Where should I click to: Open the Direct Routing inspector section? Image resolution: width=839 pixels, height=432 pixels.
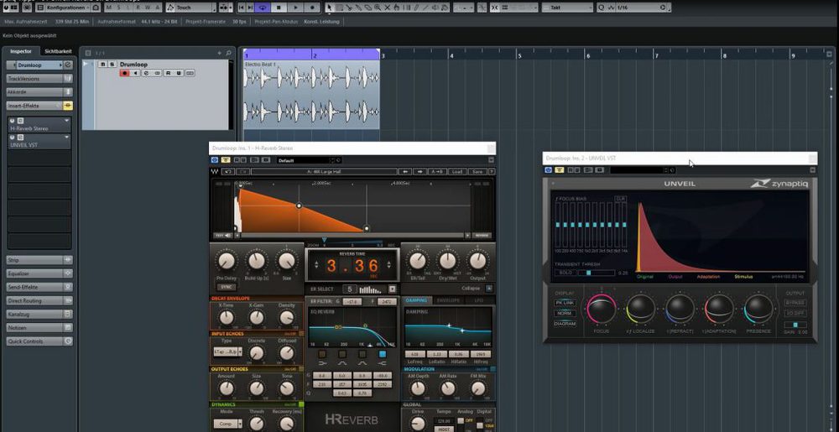pos(39,300)
